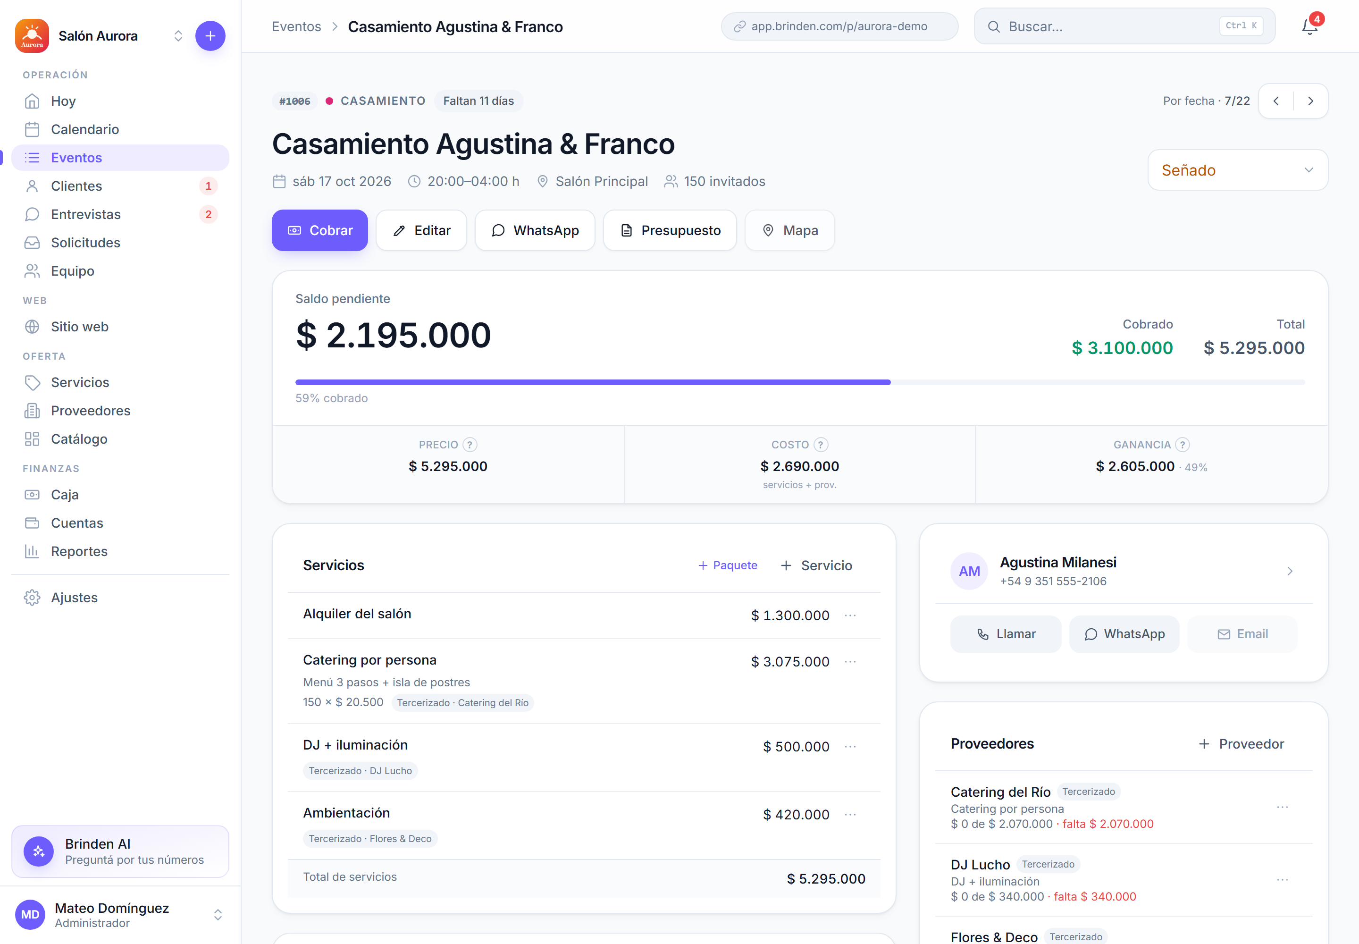Open options menu for Catering por persona
The width and height of the screenshot is (1359, 944).
[x=850, y=661]
